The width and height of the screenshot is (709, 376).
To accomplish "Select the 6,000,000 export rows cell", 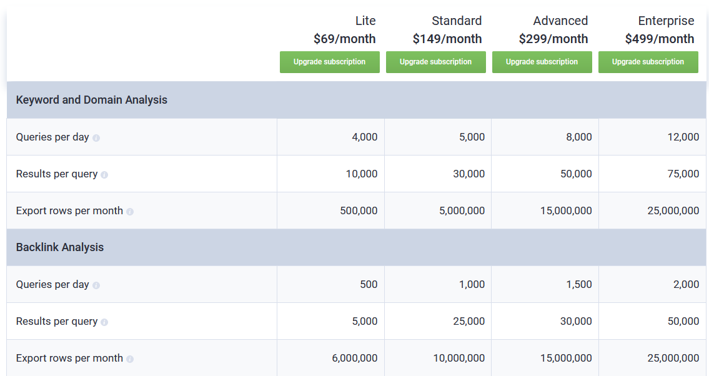I will [354, 358].
